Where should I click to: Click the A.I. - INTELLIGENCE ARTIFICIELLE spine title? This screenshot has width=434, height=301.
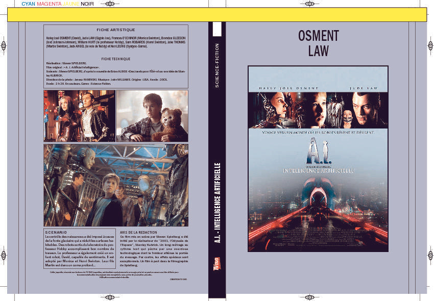click(x=218, y=203)
